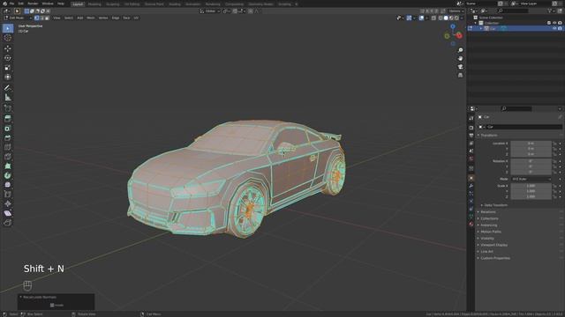Image resolution: width=565 pixels, height=317 pixels.
Task: Click the toggle camera view icon
Action: tap(460, 67)
